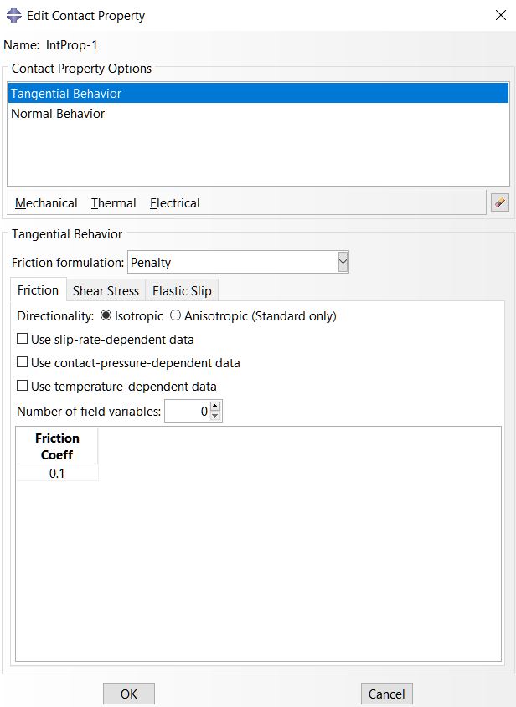Open the Thermal menu
The image size is (516, 707).
(x=113, y=203)
